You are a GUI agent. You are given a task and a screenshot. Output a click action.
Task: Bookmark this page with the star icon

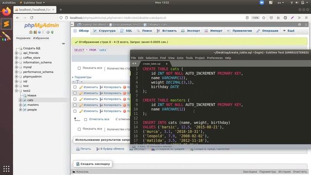pyautogui.click(x=263, y=17)
